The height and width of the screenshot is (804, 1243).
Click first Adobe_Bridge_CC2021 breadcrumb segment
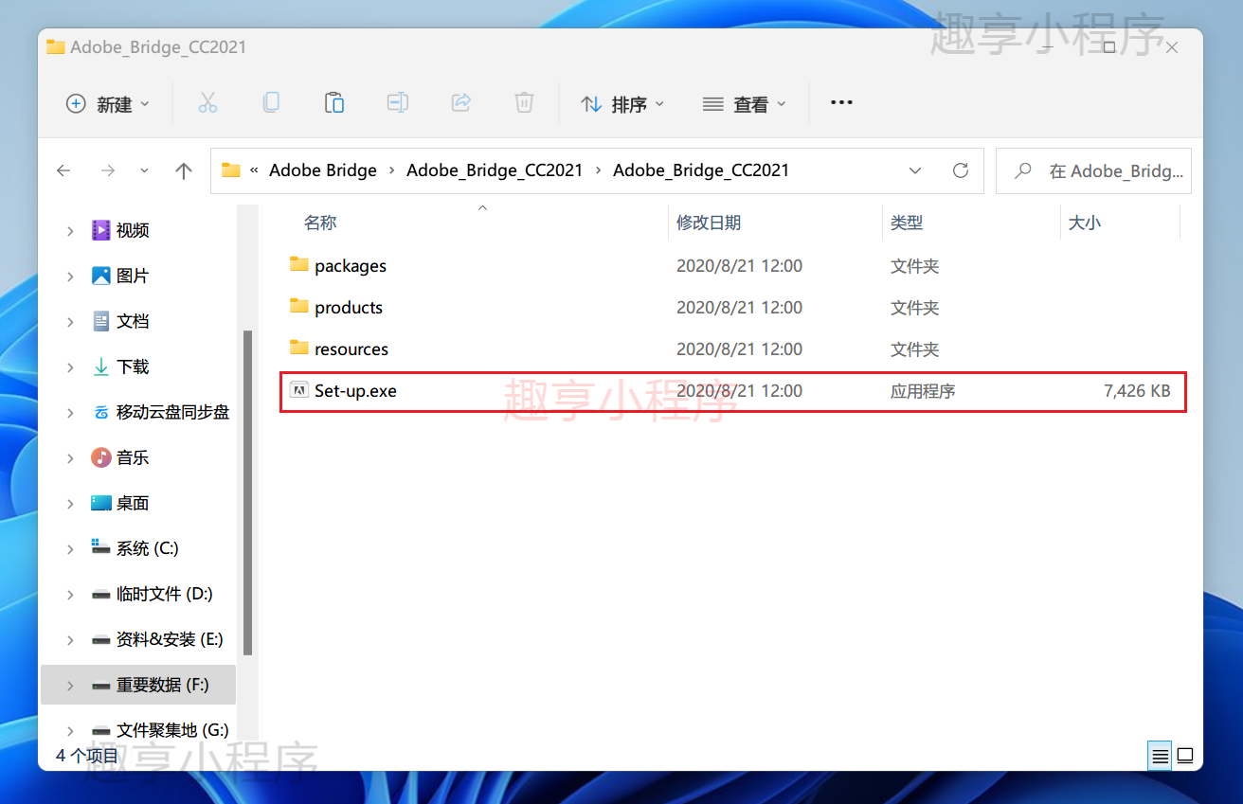[495, 170]
